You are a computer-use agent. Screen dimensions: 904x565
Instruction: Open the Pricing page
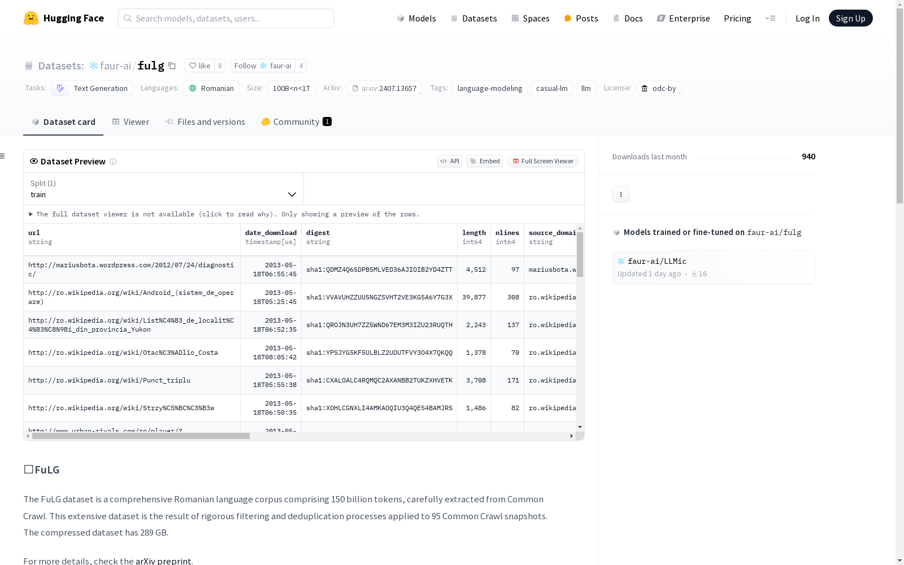[737, 19]
